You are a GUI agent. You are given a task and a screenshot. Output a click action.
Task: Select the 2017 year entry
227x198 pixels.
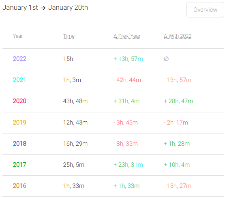click(x=19, y=164)
